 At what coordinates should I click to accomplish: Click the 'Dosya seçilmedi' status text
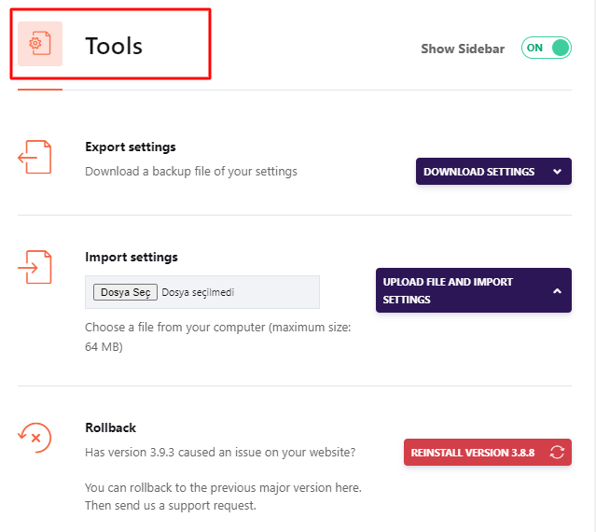coord(198,292)
